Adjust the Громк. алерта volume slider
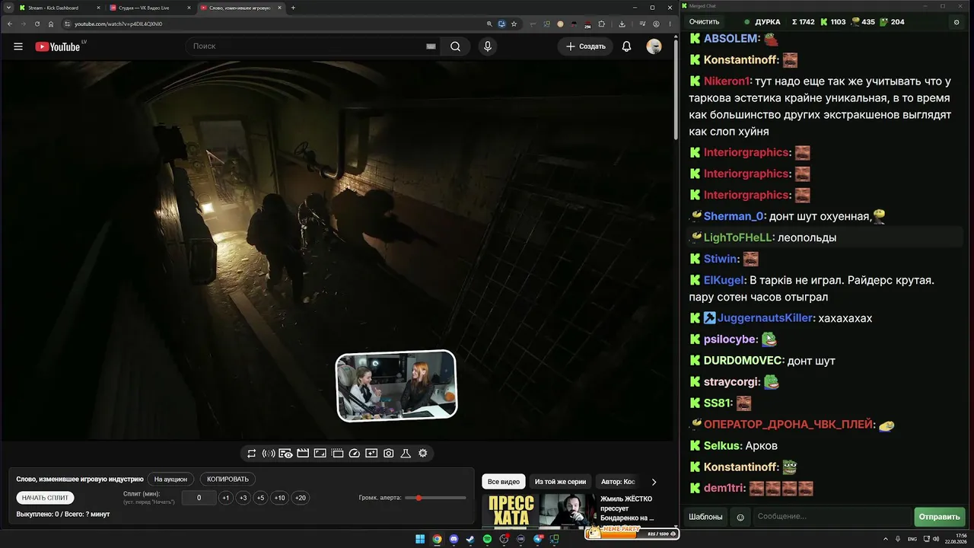Screen dimensions: 974x548 point(435,498)
